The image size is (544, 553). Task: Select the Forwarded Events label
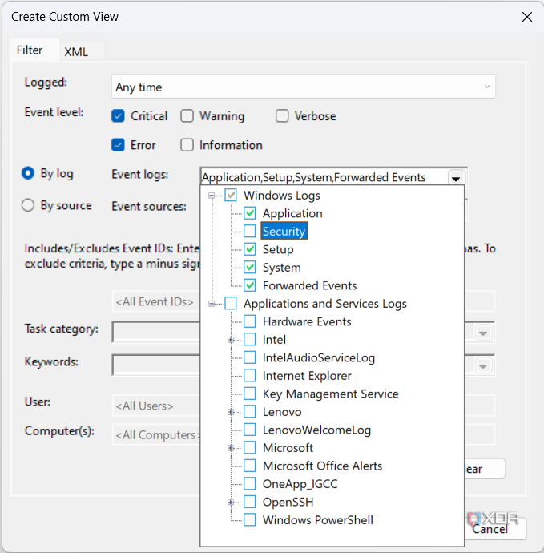tap(309, 285)
